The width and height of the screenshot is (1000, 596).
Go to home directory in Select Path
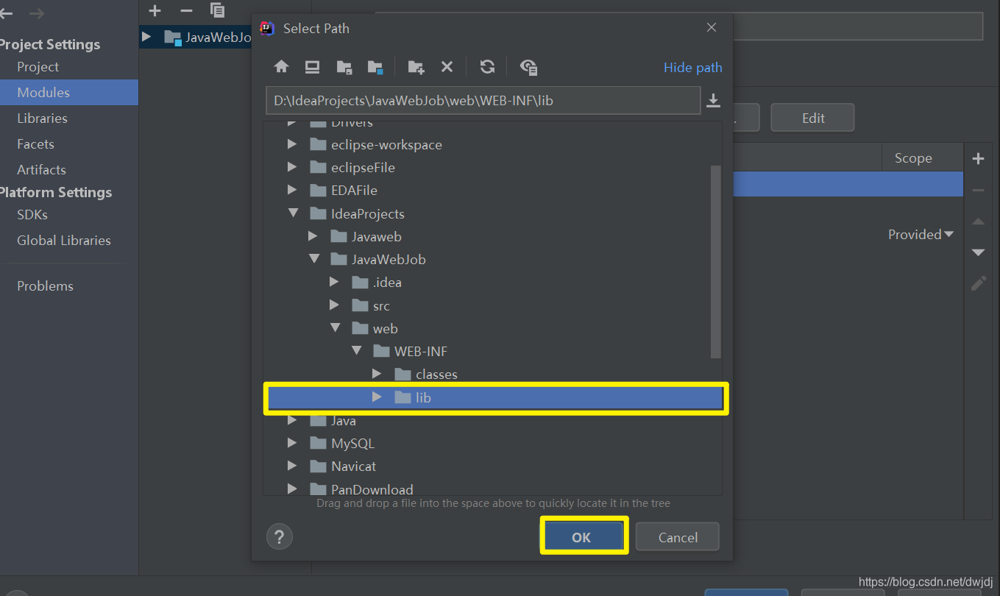click(281, 67)
